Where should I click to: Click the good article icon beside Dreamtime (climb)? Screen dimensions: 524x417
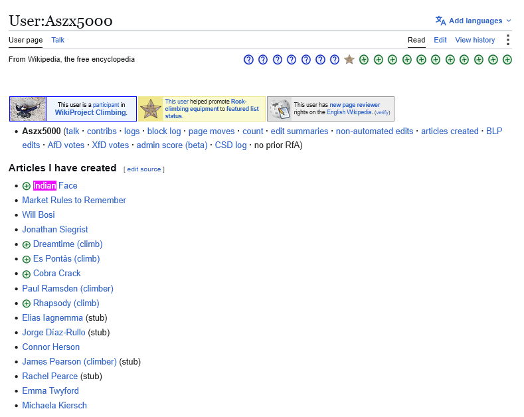click(27, 244)
